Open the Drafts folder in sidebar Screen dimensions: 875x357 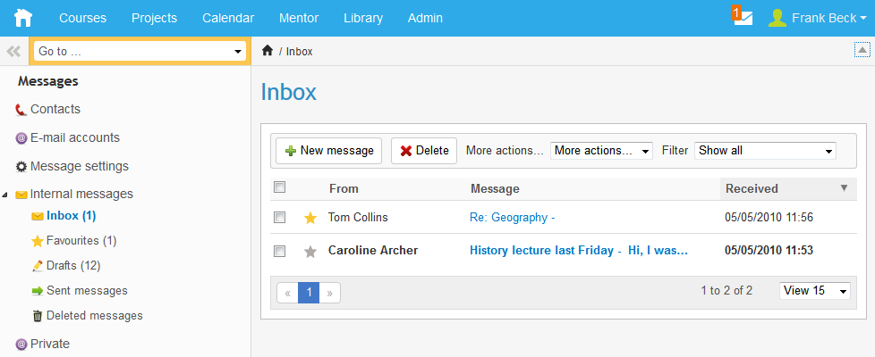click(x=72, y=265)
